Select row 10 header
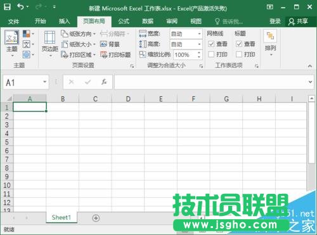The width and height of the screenshot is (317, 235). (7, 185)
